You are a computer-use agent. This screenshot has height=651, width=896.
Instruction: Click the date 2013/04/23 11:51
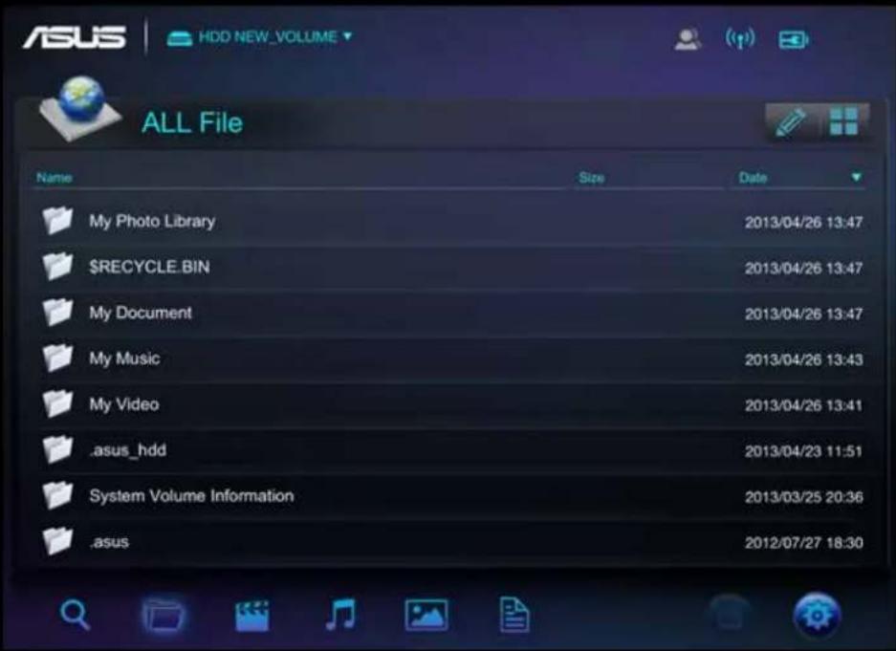[803, 451]
